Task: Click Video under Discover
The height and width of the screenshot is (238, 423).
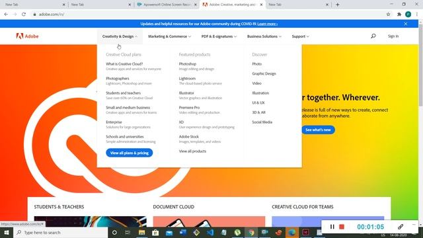Action: coord(256,83)
